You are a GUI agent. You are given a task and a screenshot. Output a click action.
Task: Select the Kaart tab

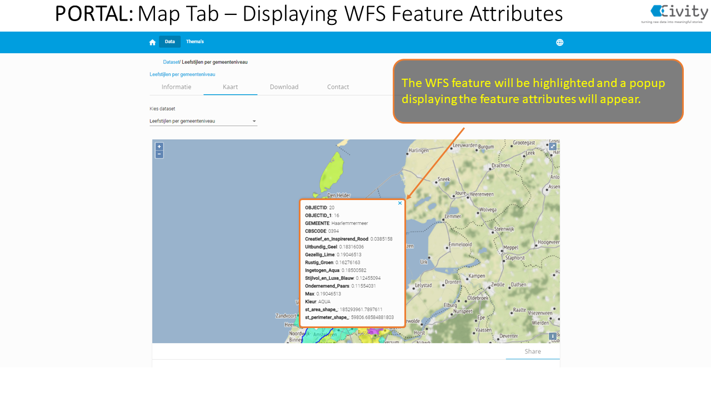(231, 87)
